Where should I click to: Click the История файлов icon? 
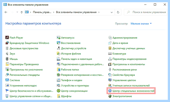pyautogui.click(x=58, y=54)
